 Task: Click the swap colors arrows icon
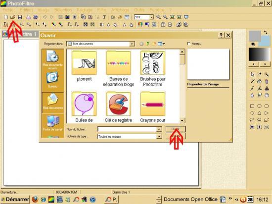pyautogui.click(x=266, y=32)
